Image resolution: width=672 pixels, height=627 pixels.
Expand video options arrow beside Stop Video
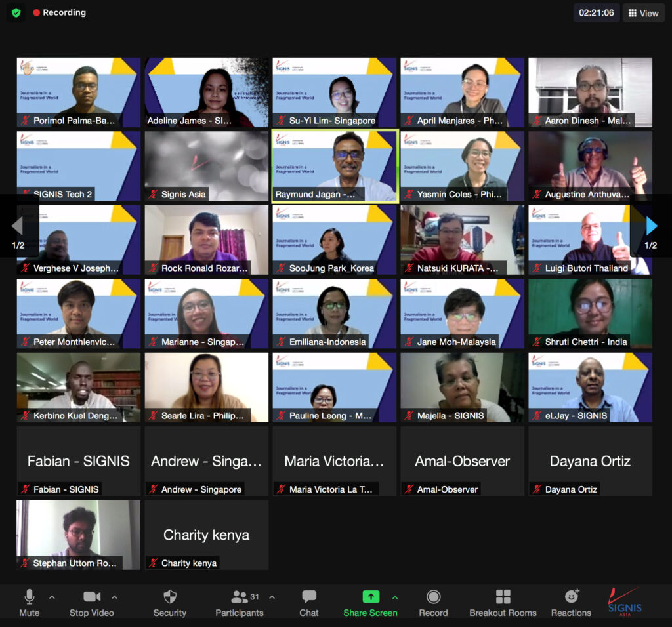coord(114,597)
